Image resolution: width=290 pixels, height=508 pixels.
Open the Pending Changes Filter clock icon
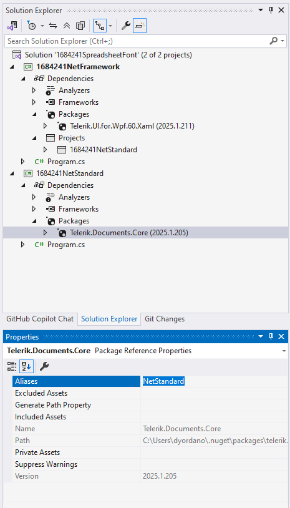tap(32, 26)
